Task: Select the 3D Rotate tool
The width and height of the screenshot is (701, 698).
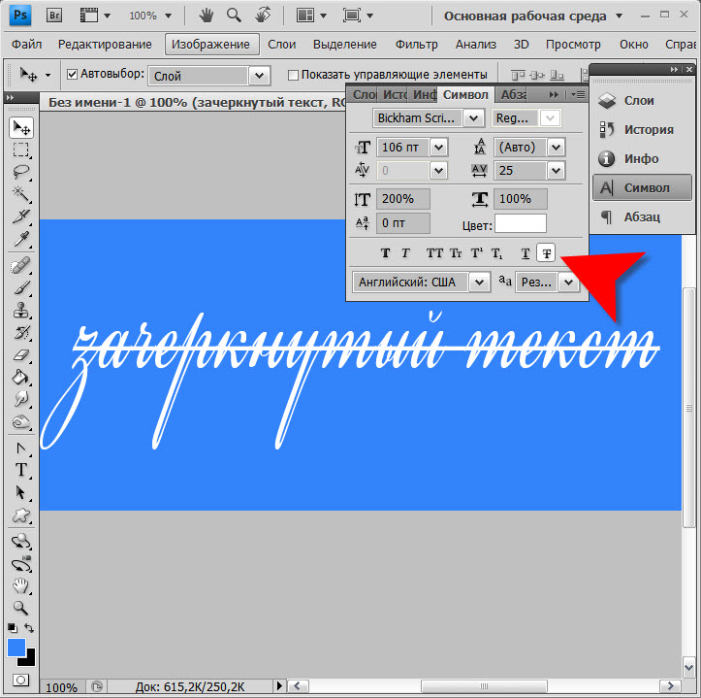Action: click(x=20, y=542)
